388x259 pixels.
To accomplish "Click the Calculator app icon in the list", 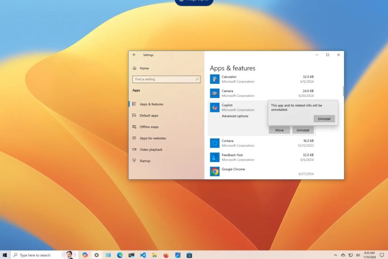I will (214, 79).
